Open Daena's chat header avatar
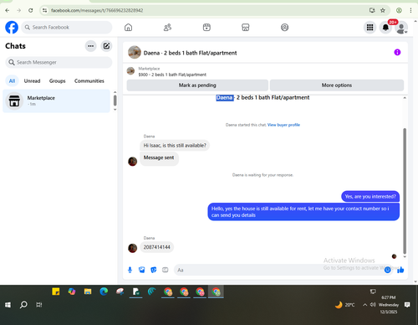This screenshot has width=418, height=325. coord(135,52)
